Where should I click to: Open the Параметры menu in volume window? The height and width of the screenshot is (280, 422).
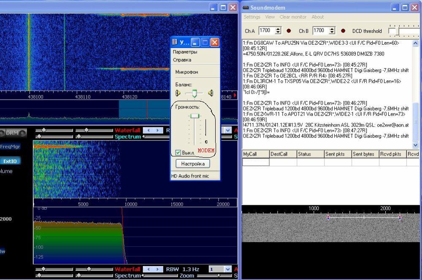click(x=185, y=52)
